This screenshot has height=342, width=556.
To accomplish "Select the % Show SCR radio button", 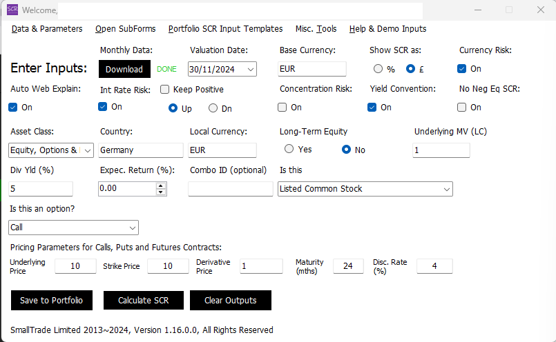I will click(x=378, y=69).
